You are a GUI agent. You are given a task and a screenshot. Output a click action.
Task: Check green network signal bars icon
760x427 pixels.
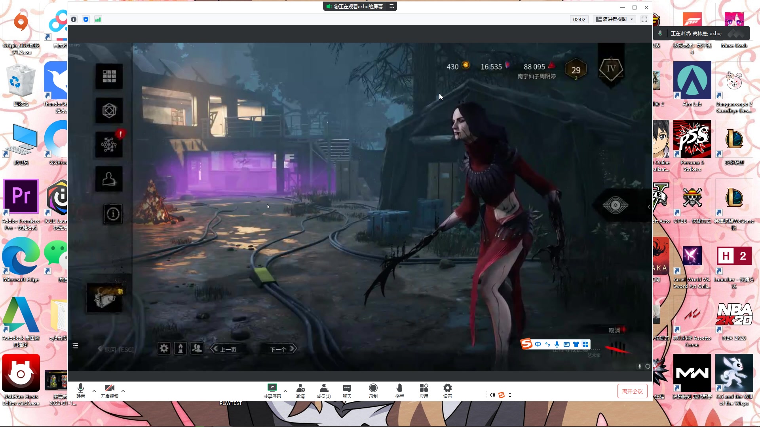[98, 19]
